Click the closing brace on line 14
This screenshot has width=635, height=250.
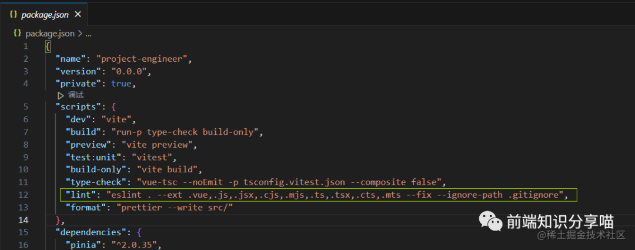tap(58, 220)
